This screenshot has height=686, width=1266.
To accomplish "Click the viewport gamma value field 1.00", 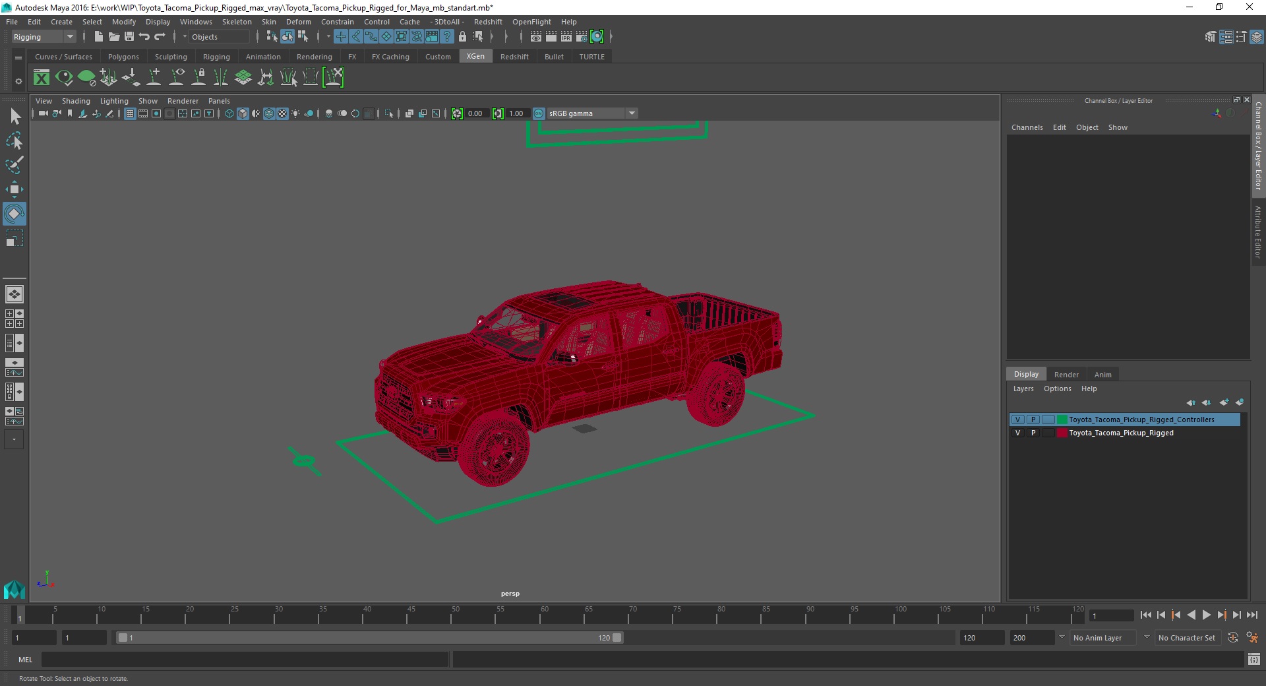I will 517,113.
